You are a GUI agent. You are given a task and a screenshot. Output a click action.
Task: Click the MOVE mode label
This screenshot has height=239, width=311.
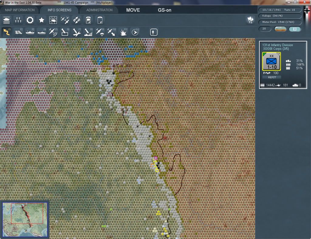pos(133,10)
